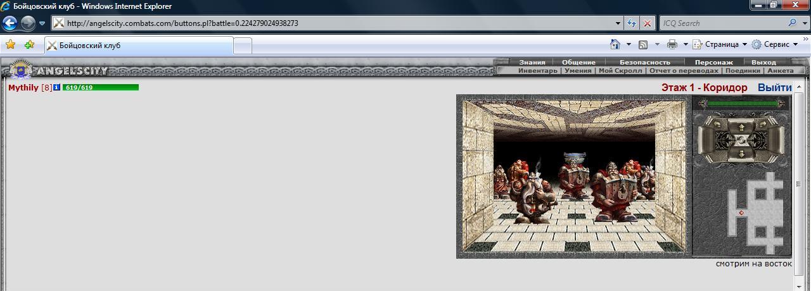811x291 pixels.
Task: Click the AngelsCity logo emblem
Action: 21,69
